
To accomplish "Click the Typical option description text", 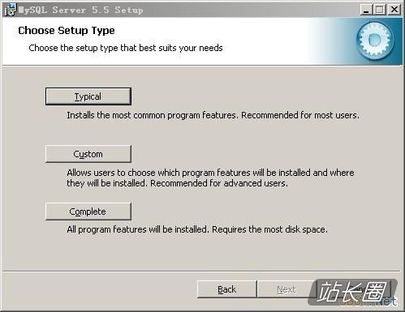I will click(213, 115).
